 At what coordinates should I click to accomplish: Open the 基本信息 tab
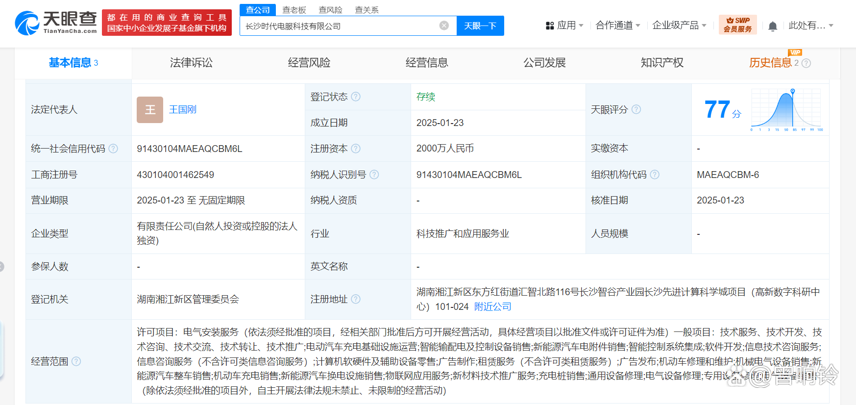point(73,63)
